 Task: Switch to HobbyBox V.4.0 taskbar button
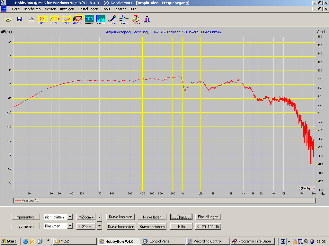[119, 241]
